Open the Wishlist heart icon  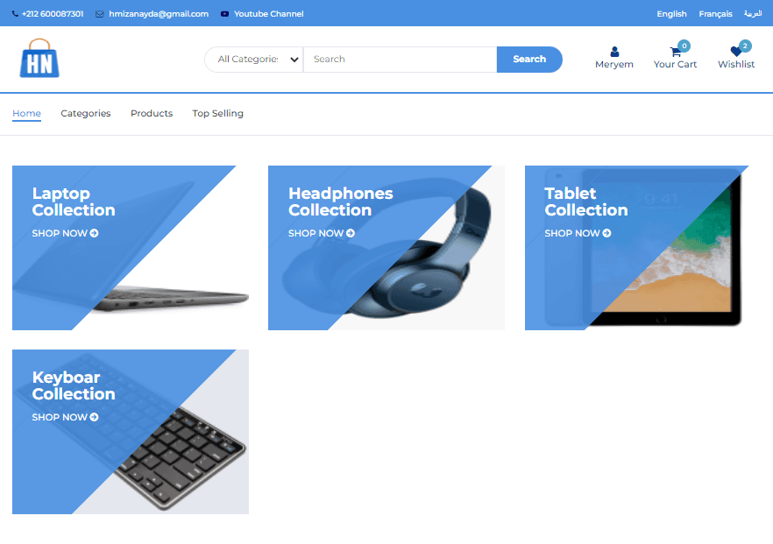pos(736,51)
